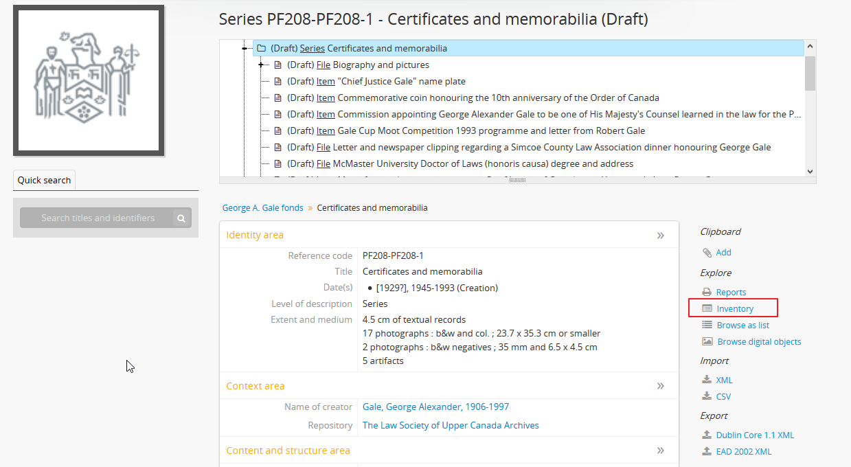Viewport: 851px width, 467px height.
Task: Select the Quick search tab
Action: pos(44,181)
